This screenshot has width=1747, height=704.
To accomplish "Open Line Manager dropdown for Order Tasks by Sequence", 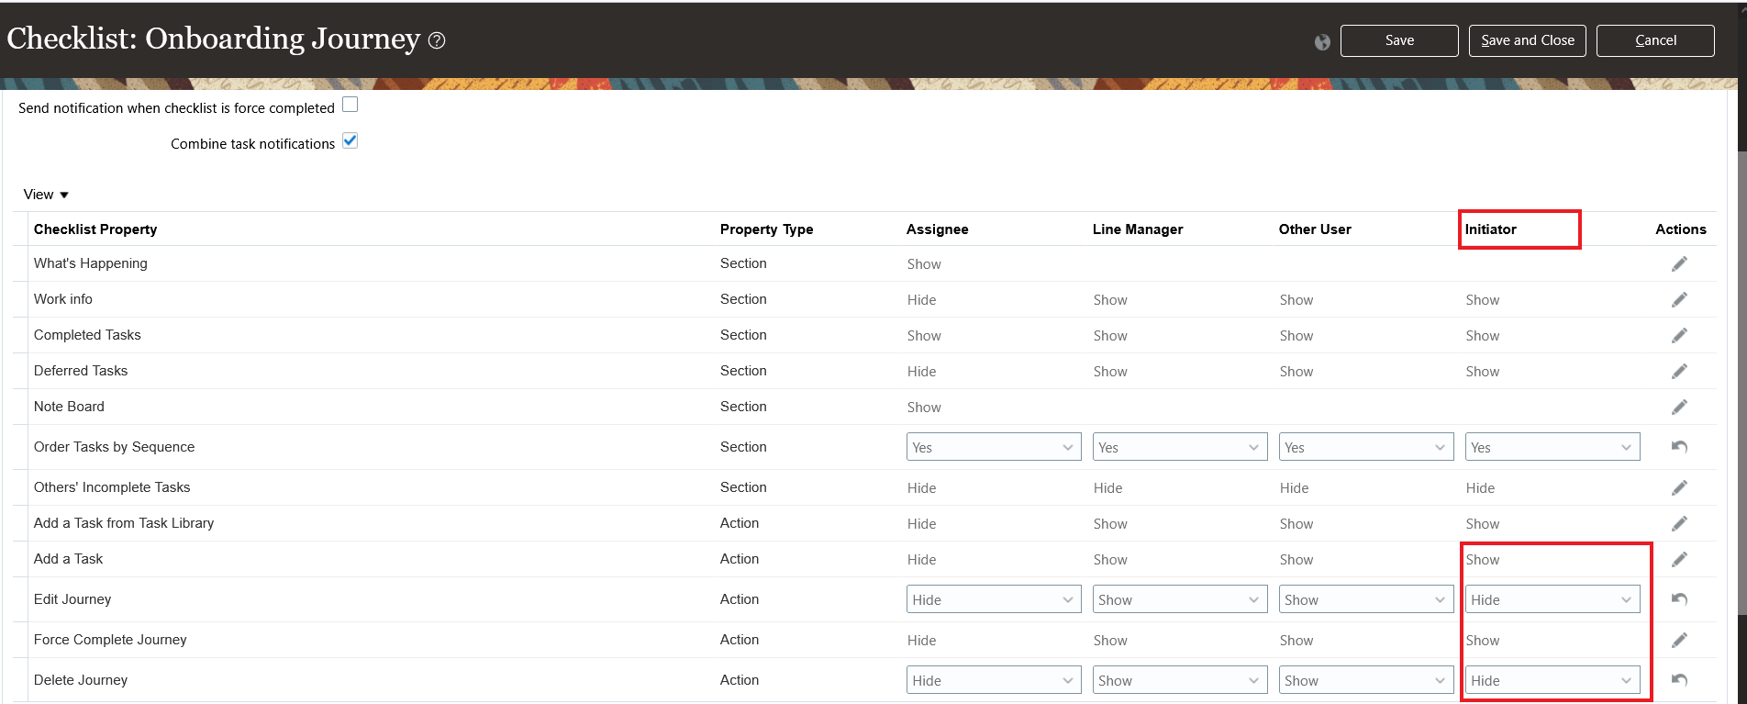I will tap(1180, 447).
